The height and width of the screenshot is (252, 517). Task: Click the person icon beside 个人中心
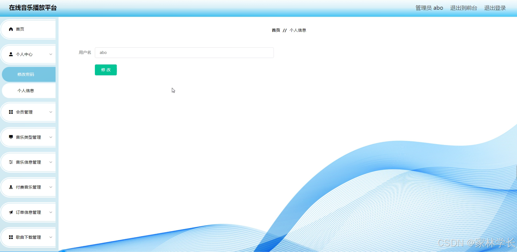pos(11,54)
